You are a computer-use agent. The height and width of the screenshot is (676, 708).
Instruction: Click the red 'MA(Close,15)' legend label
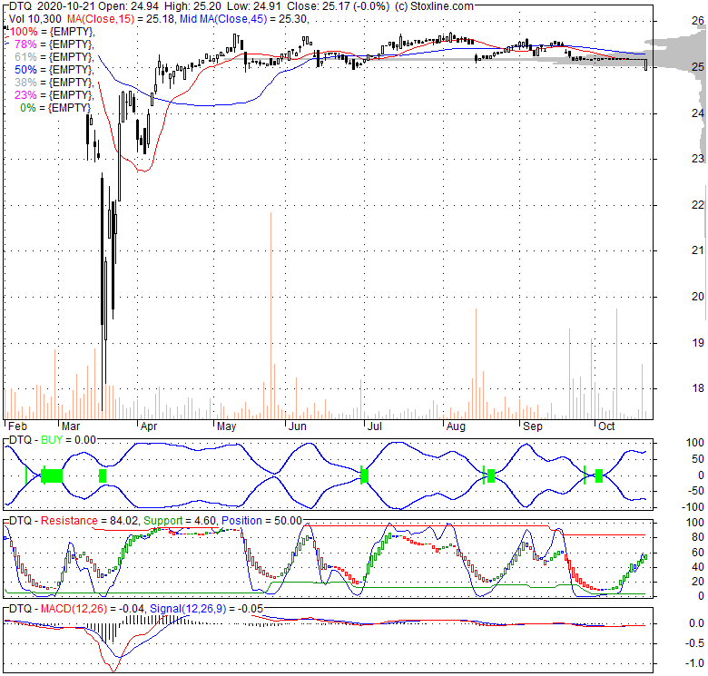pos(100,19)
